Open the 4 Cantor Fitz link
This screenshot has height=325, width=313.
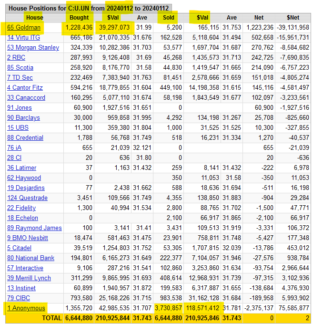click(25, 87)
